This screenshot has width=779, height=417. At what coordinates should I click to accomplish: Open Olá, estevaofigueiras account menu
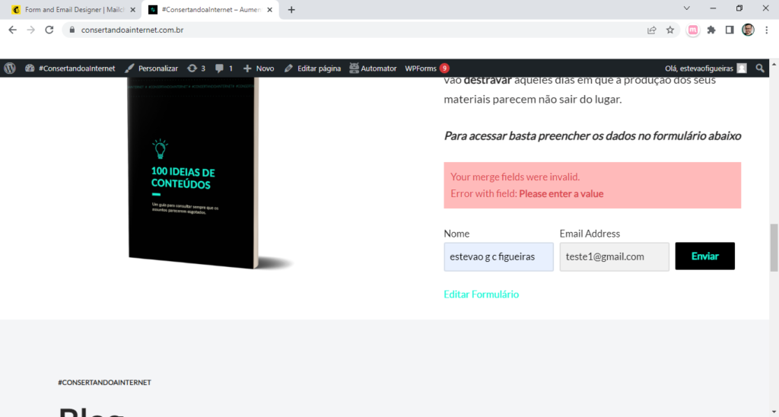pyautogui.click(x=705, y=68)
